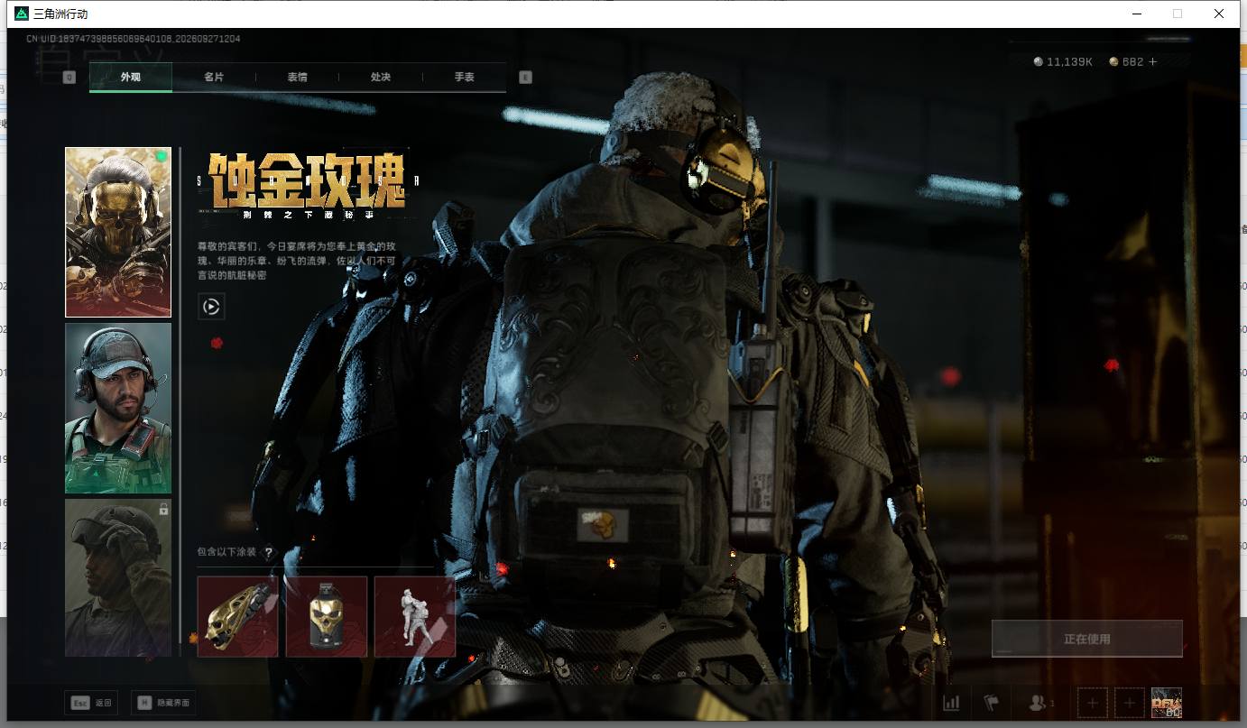
Task: Minimize the 三角洲行动 window
Action: coord(1136,14)
